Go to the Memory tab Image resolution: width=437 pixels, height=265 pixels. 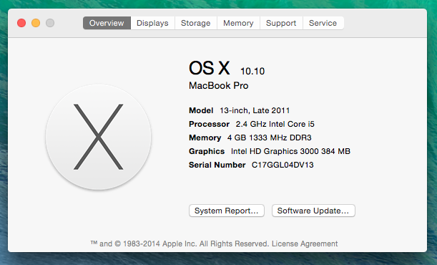coord(238,23)
